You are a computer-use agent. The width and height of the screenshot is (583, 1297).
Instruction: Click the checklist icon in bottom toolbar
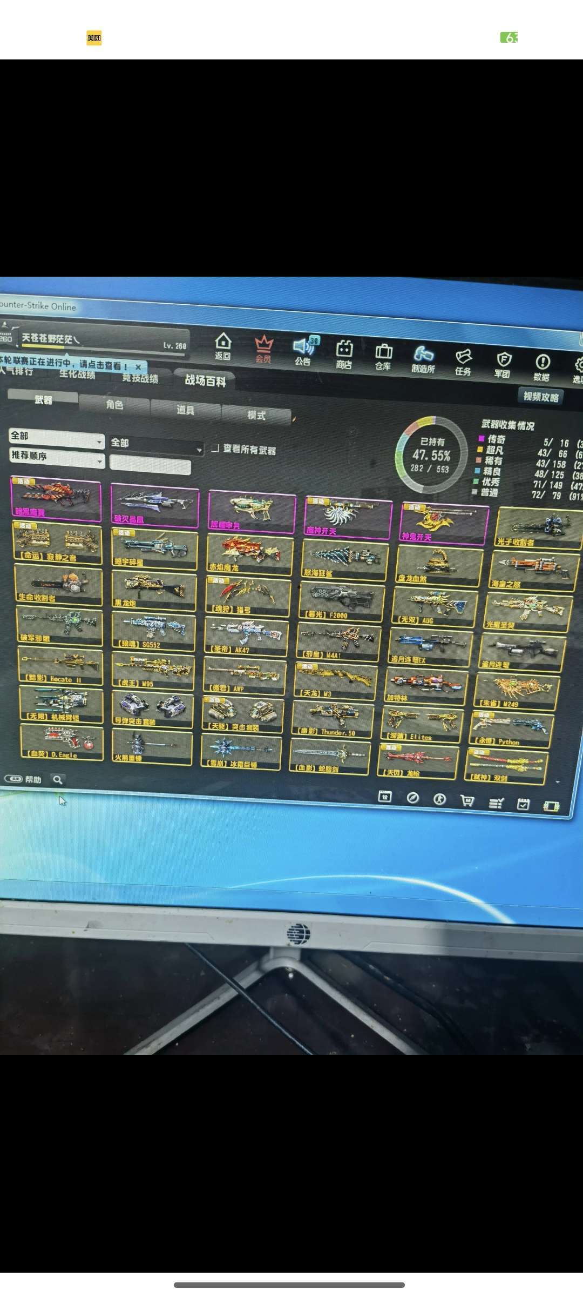click(x=496, y=803)
